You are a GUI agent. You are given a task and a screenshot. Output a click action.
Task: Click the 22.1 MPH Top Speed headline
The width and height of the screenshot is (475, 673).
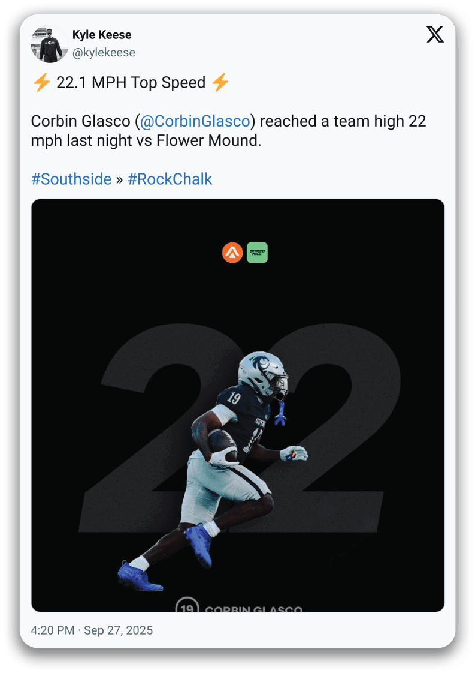coord(131,82)
